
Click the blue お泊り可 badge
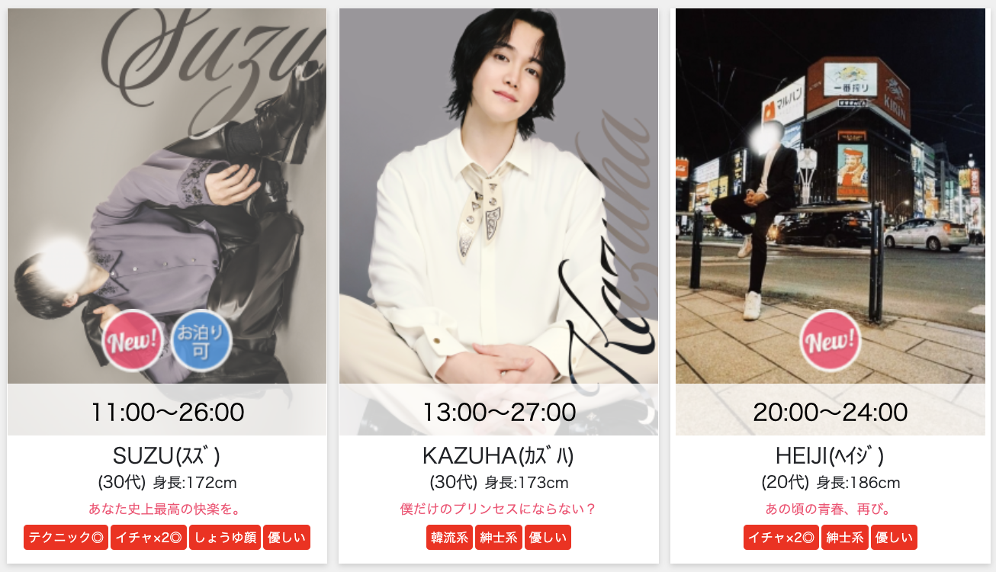click(201, 340)
